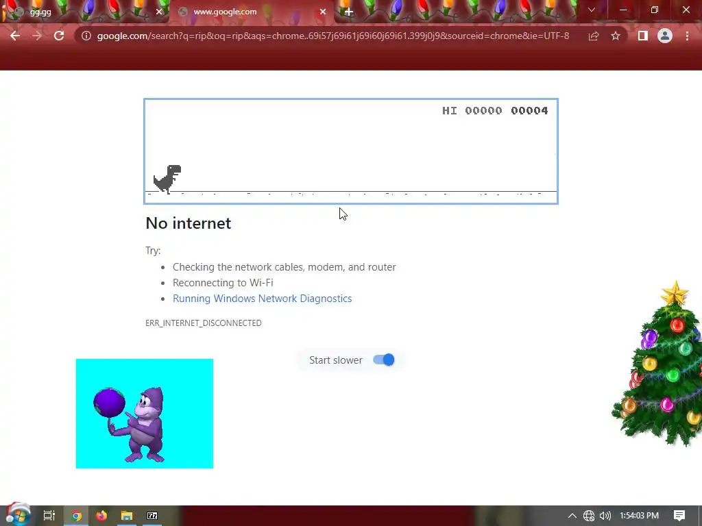The image size is (702, 526).
Task: Open the side panel icon
Action: pos(643,36)
